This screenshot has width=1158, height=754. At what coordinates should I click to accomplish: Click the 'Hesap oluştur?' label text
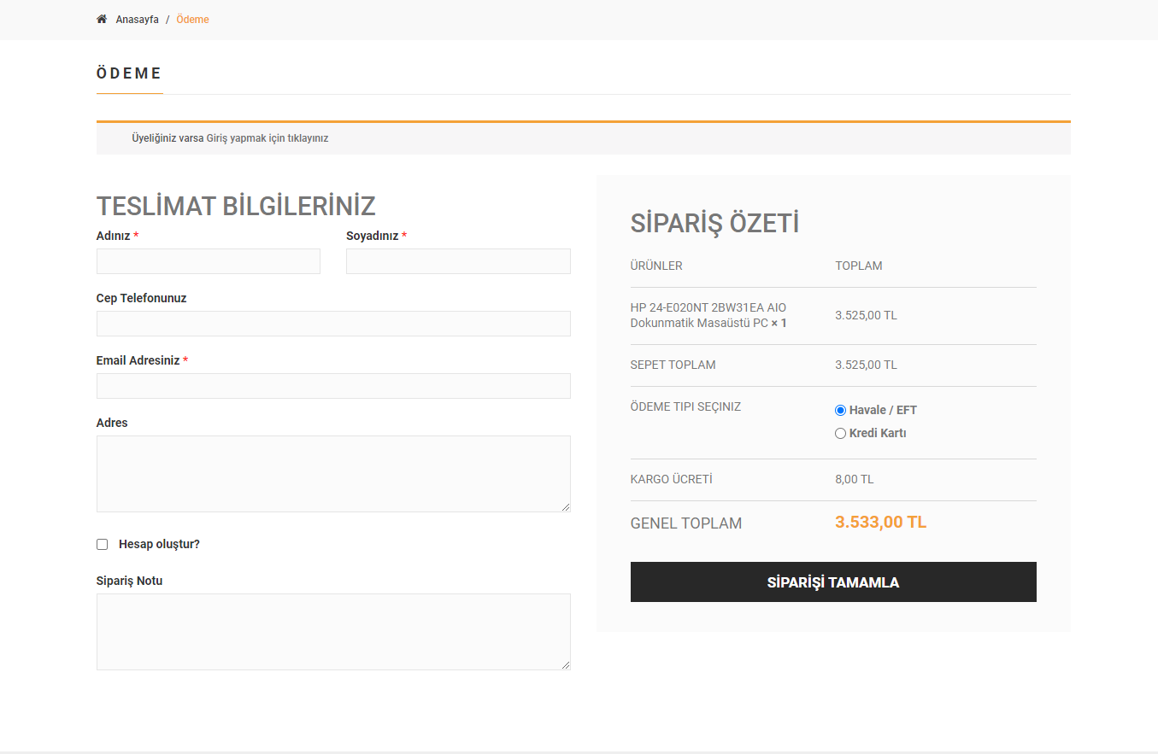159,544
